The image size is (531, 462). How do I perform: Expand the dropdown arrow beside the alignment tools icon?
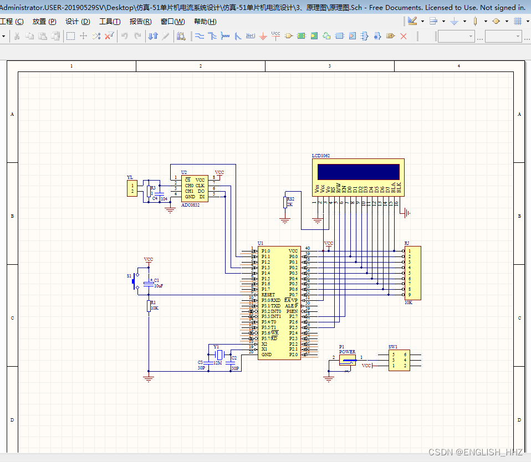(x=443, y=21)
